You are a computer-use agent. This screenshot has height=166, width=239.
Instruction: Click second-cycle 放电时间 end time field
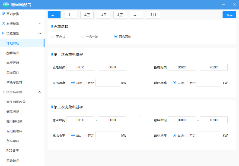point(214,120)
